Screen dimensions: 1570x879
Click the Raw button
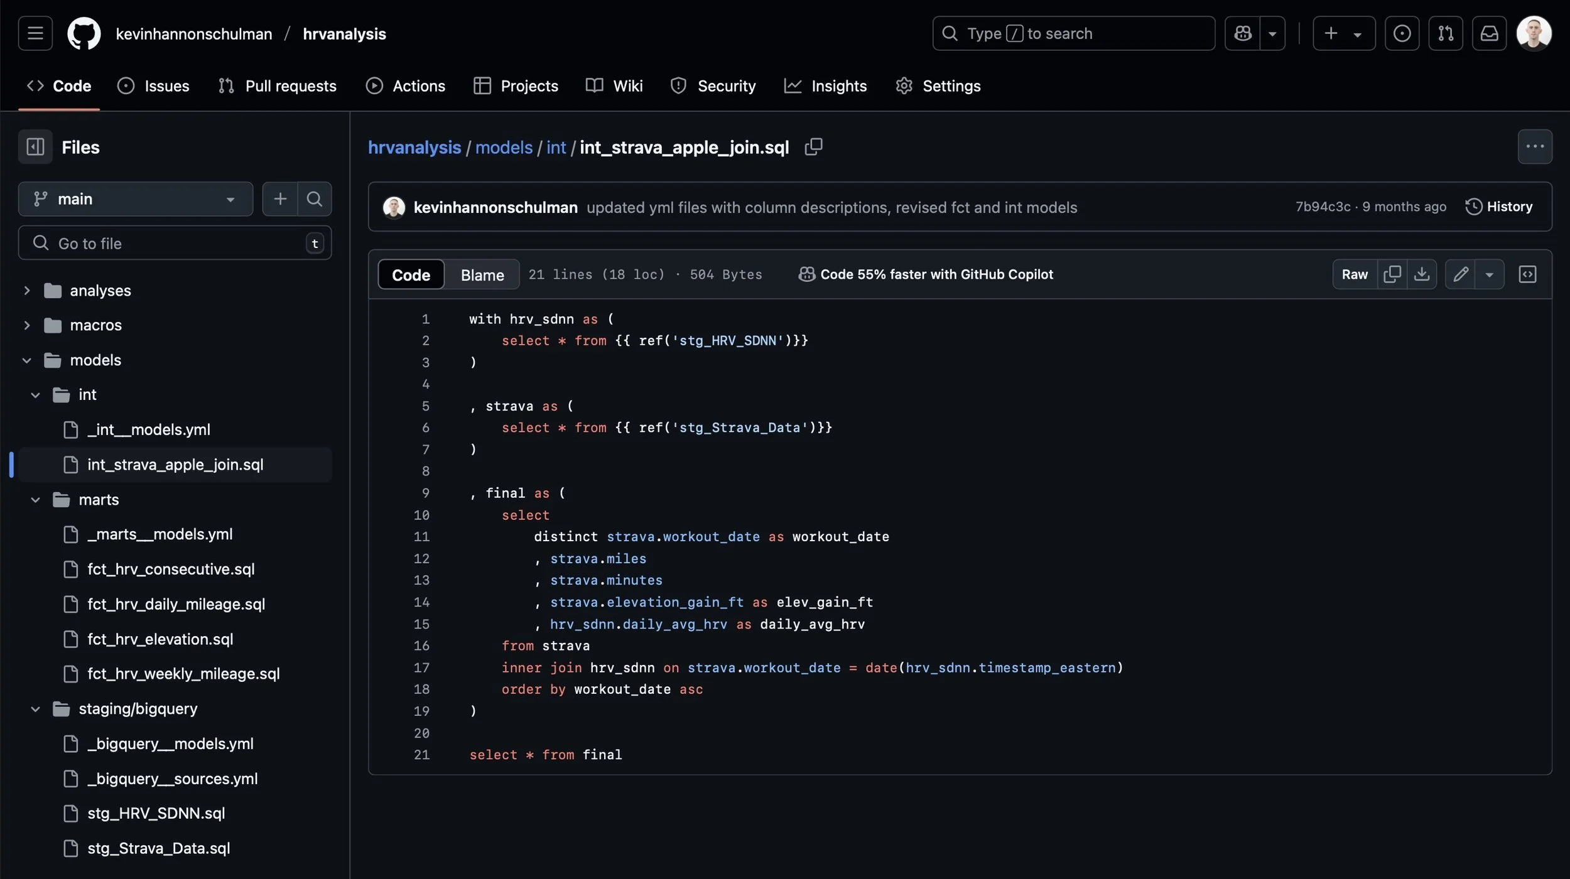[1354, 274]
